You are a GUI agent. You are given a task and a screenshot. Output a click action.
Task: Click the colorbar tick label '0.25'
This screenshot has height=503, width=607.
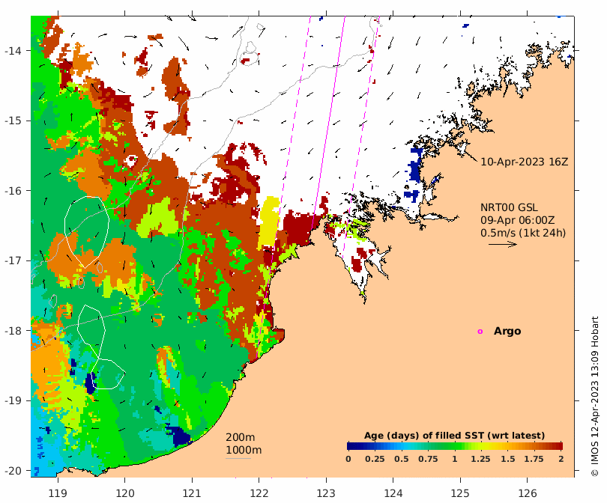click(x=375, y=459)
